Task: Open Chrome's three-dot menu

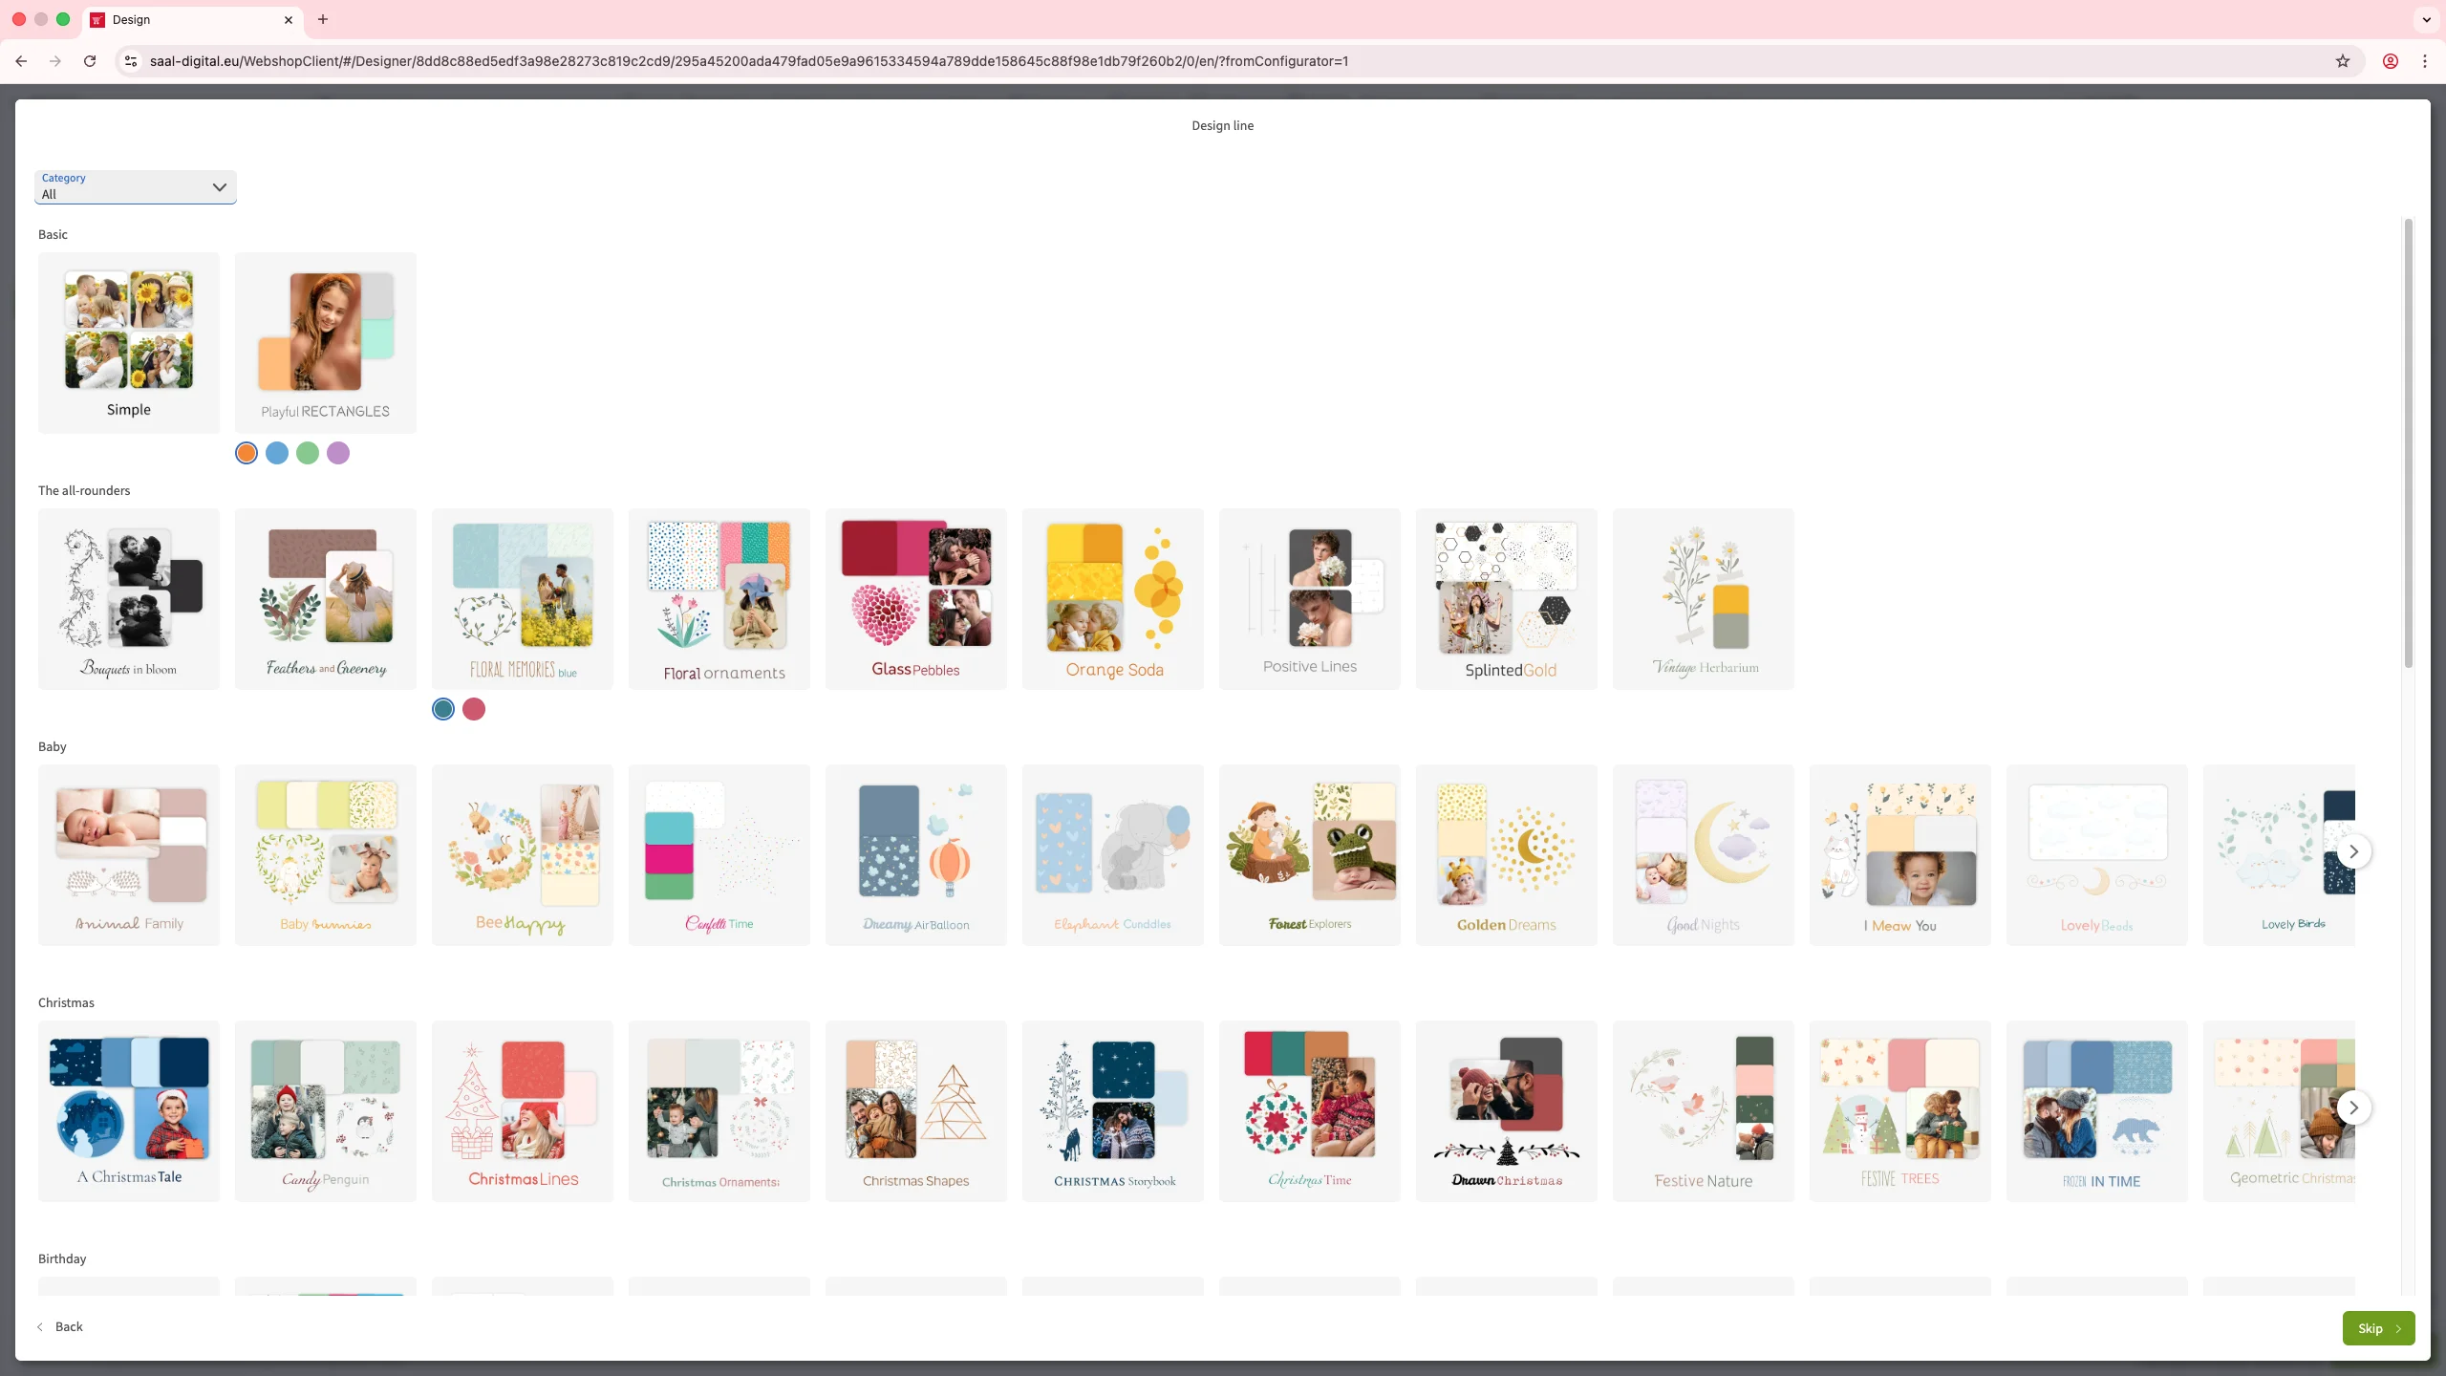Action: 2424,61
